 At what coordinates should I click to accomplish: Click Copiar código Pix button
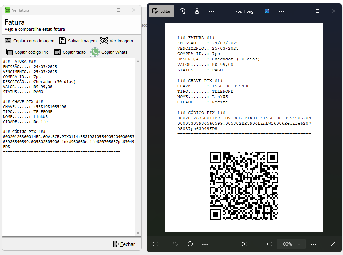click(x=27, y=52)
